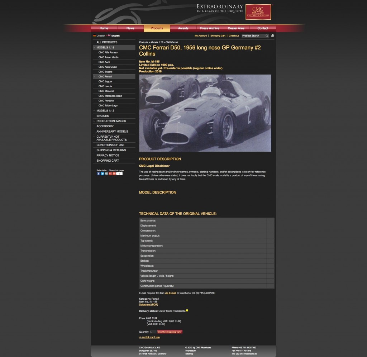Open CMC Jaguar category

point(114,81)
